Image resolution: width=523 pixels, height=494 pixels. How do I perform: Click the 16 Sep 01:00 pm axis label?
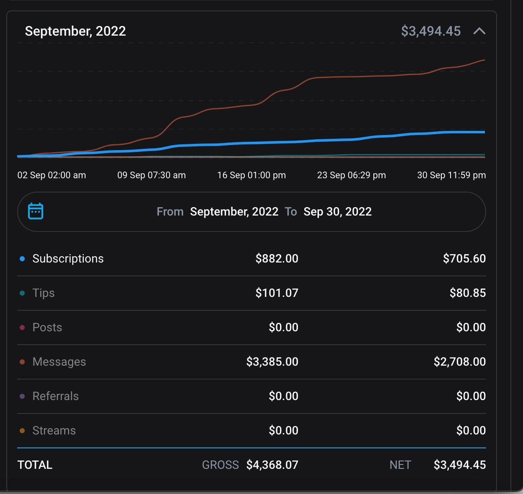[x=251, y=175]
